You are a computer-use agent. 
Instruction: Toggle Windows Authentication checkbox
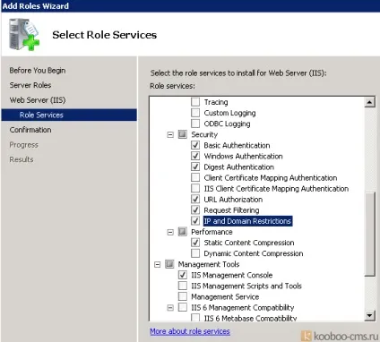[195, 156]
